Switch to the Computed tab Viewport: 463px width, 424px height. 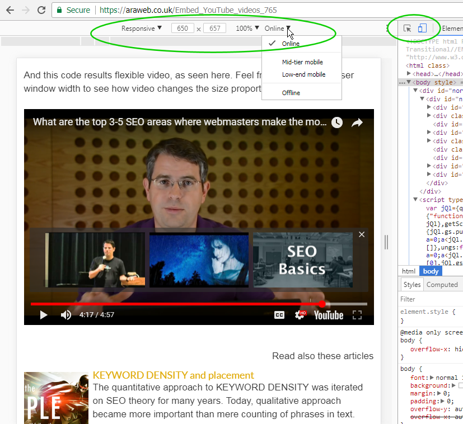[x=442, y=285]
